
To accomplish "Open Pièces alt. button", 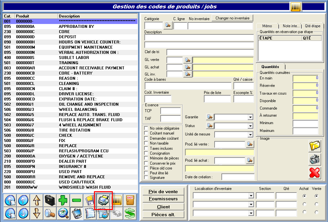I will 163,215.
